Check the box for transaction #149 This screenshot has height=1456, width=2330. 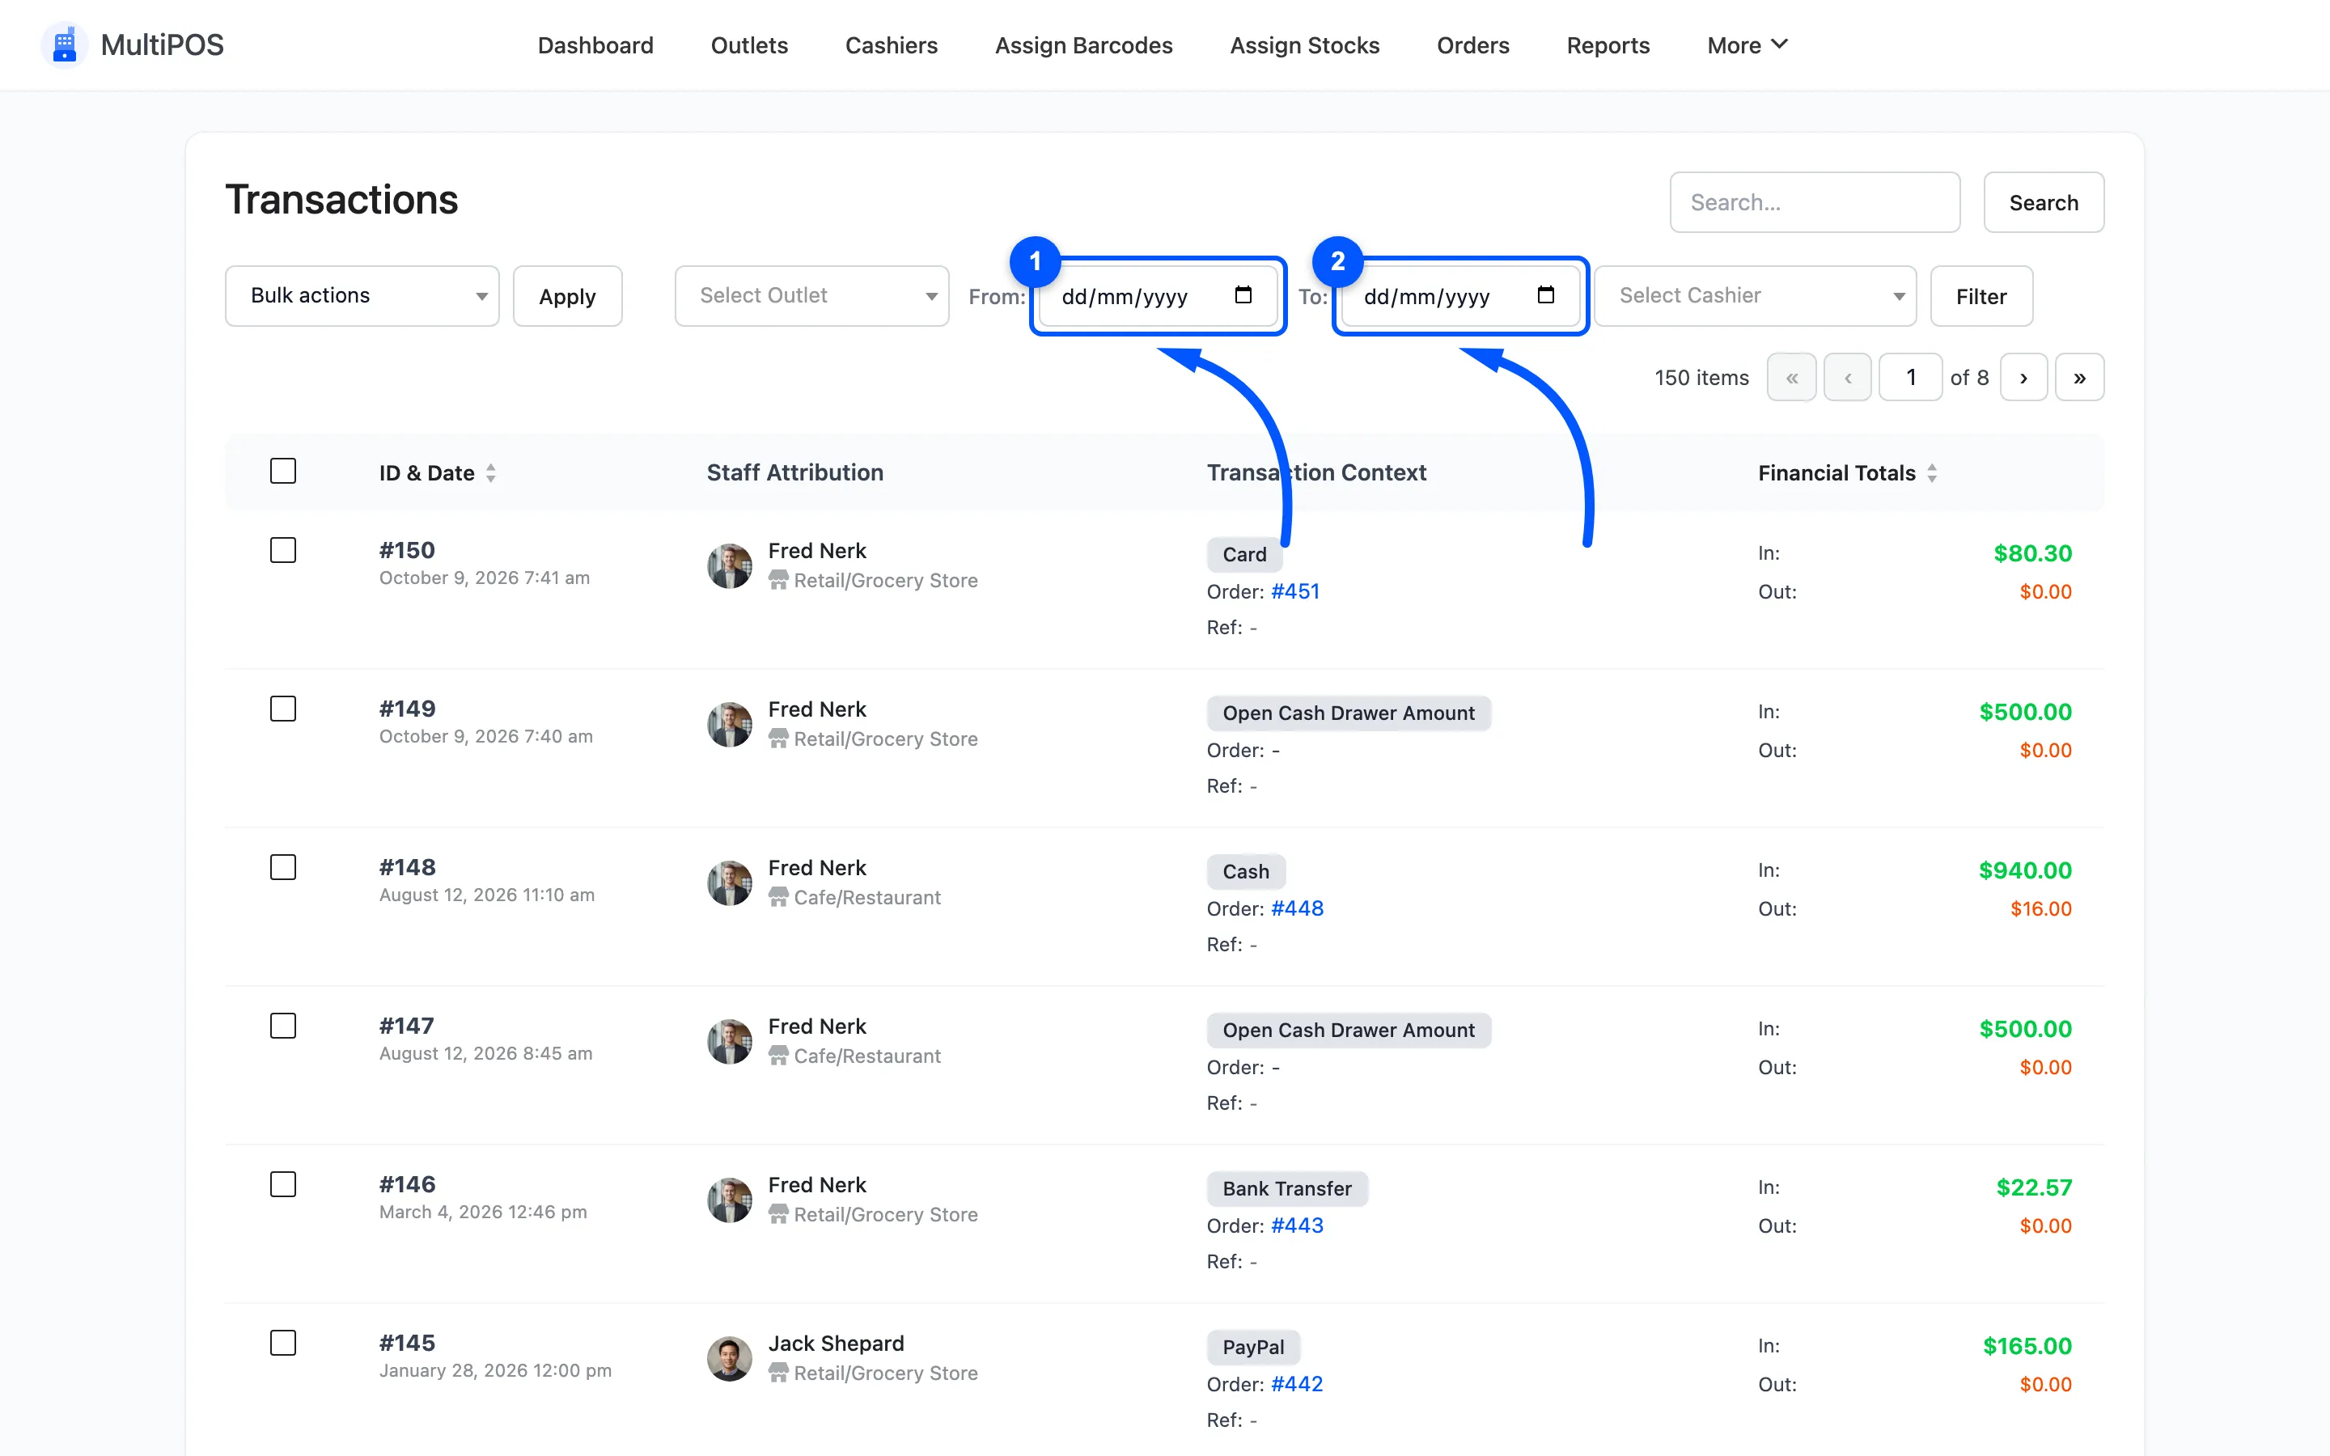(283, 709)
